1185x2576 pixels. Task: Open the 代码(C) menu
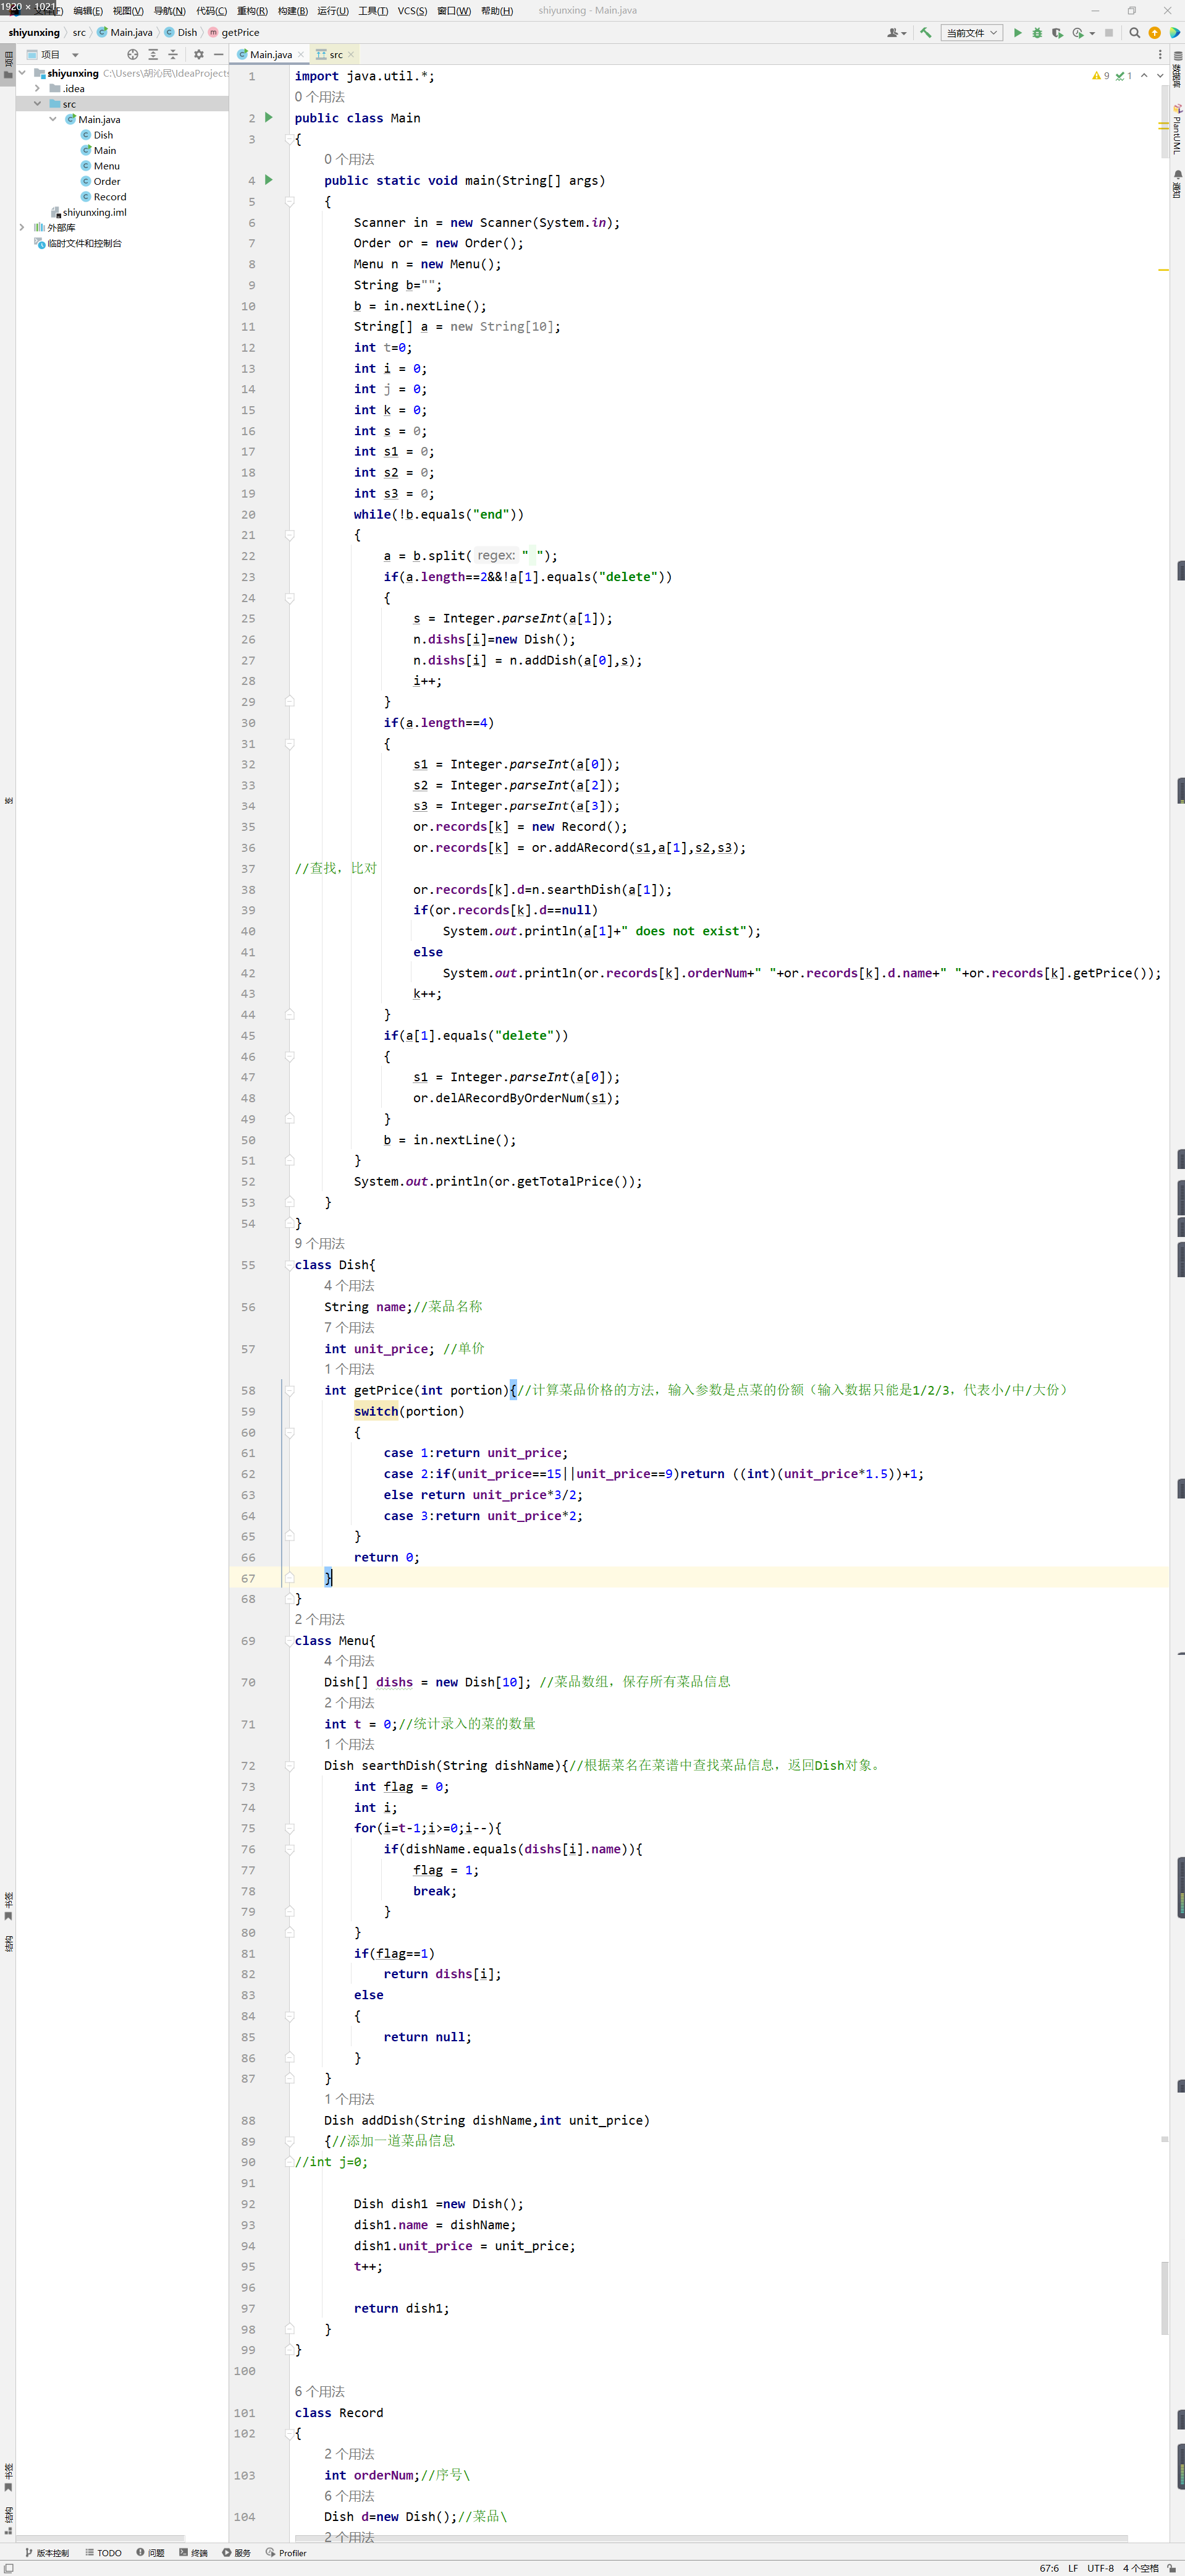point(211,11)
